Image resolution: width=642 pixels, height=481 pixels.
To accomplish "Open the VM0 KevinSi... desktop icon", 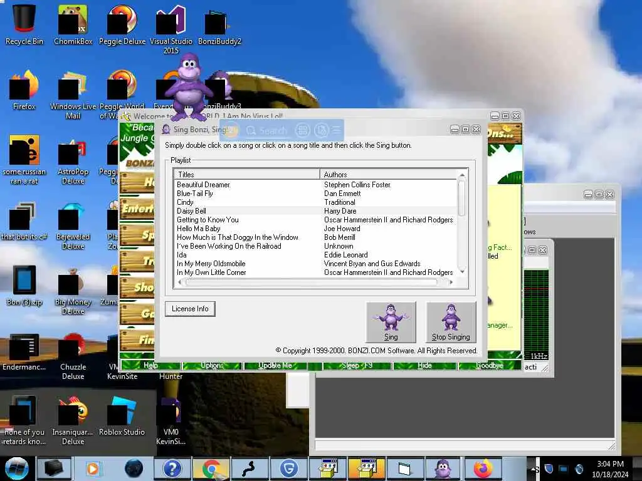I will pyautogui.click(x=171, y=421).
